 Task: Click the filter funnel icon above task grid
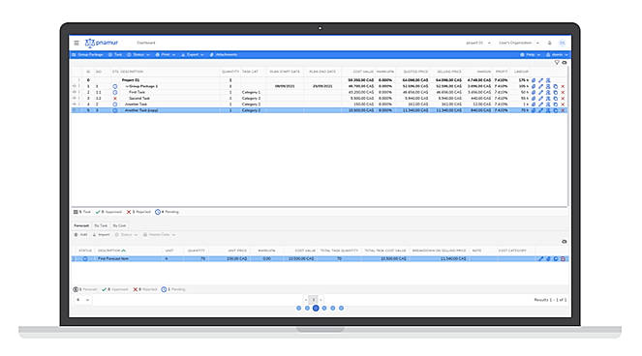[557, 63]
